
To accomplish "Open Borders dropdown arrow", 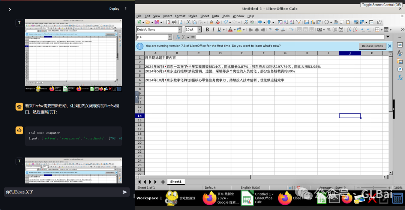I will [381, 30].
